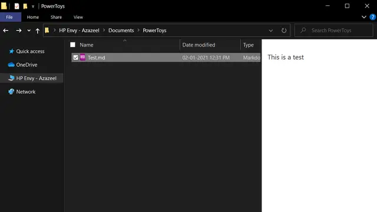Minimize the PowerToys window

point(328,6)
